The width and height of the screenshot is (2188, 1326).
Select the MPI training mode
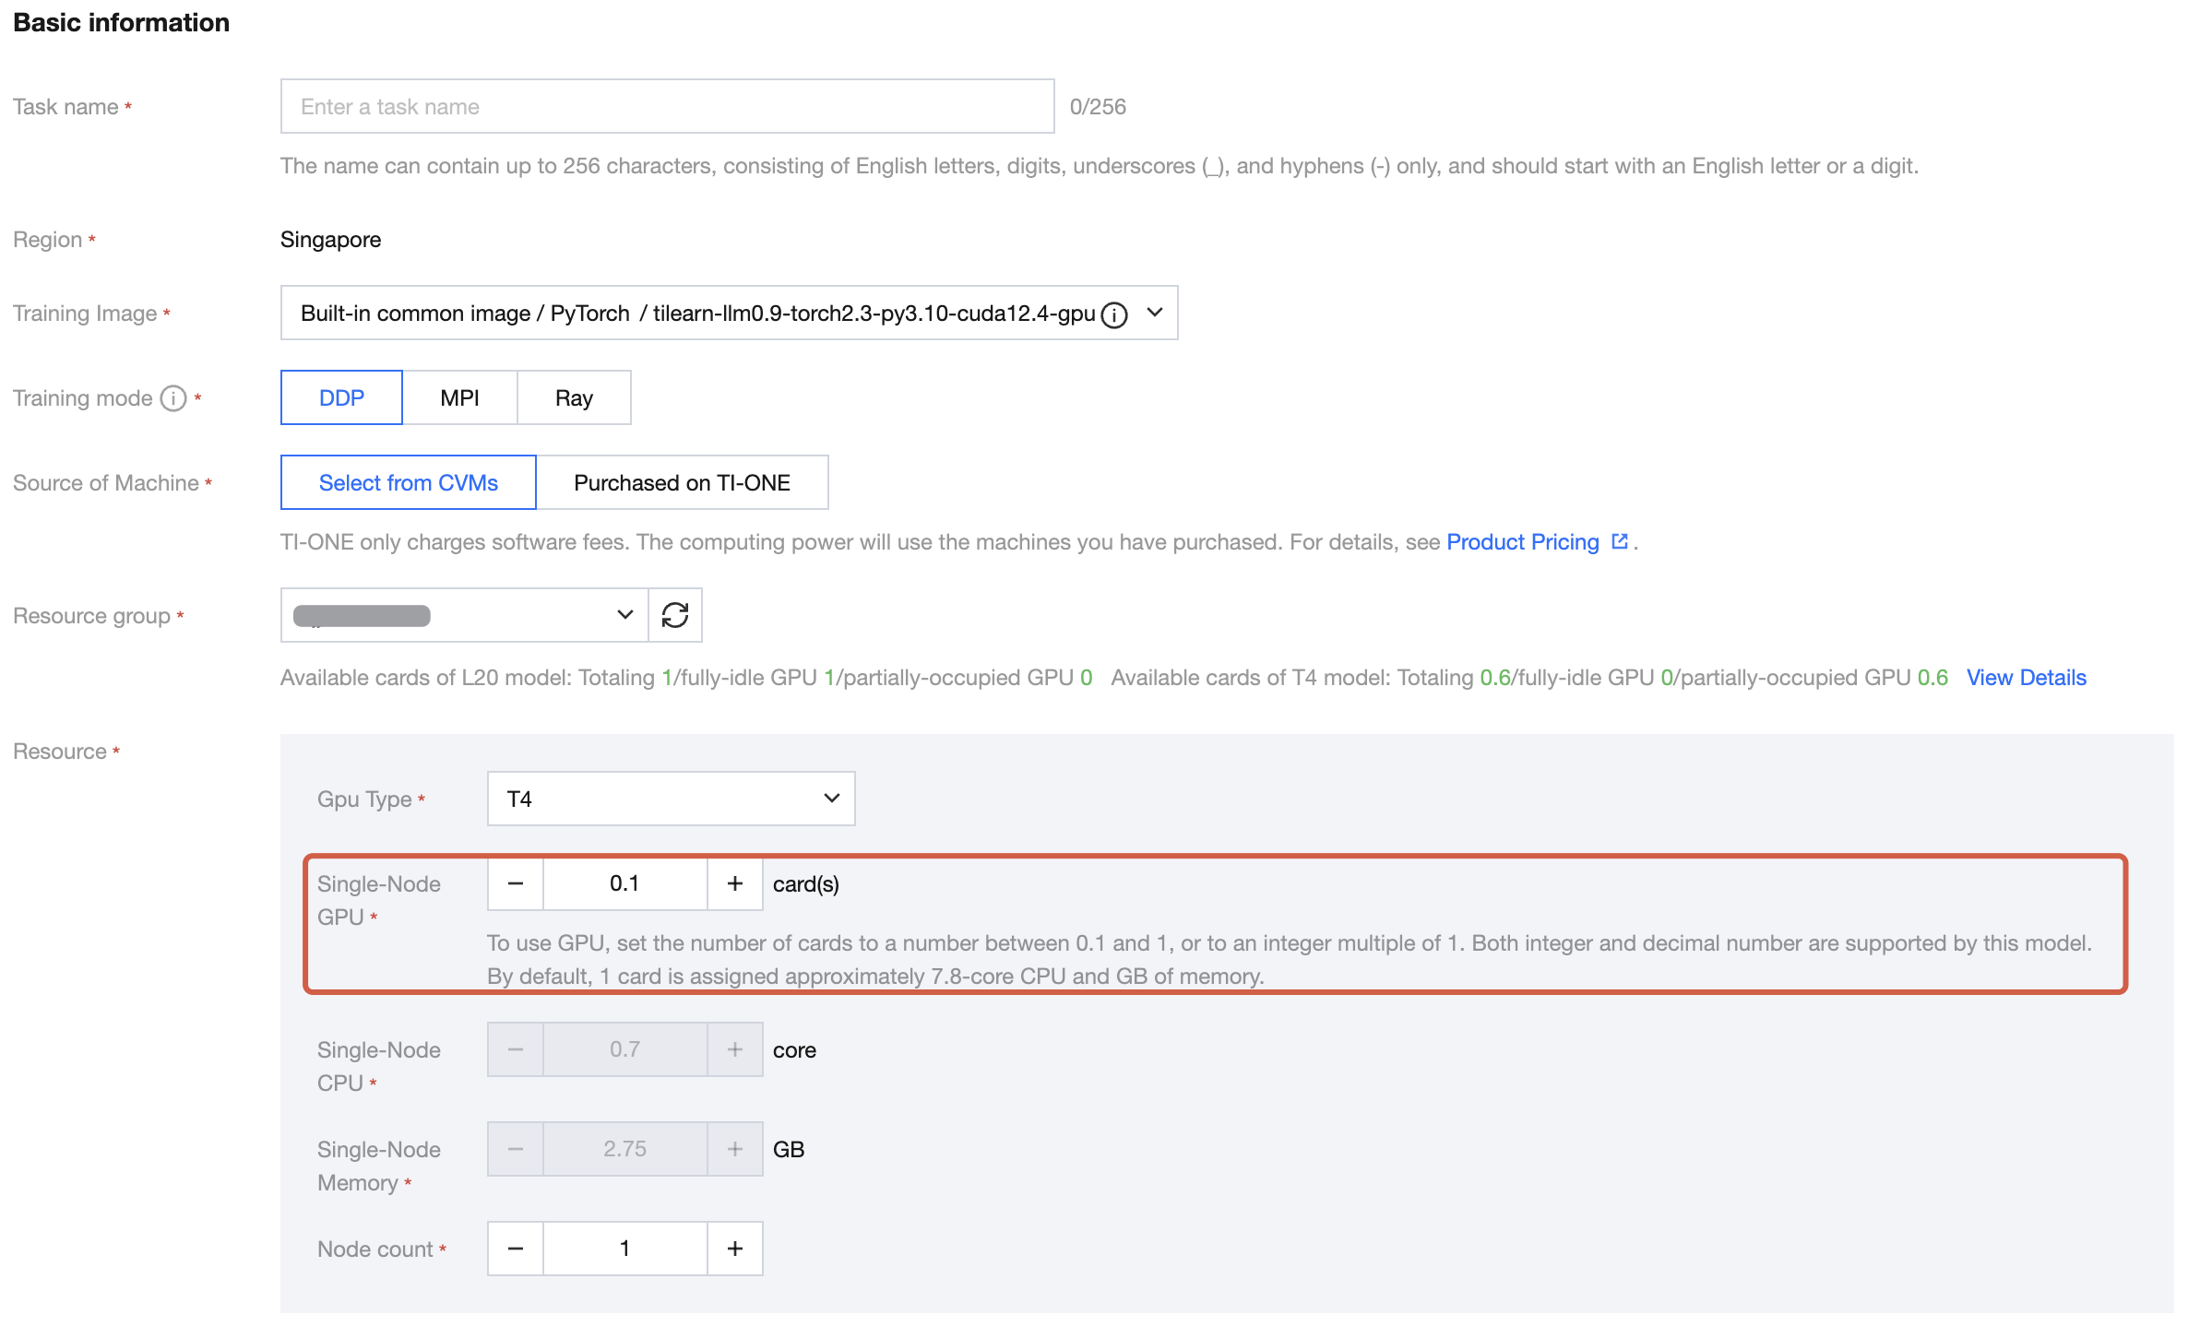(459, 398)
